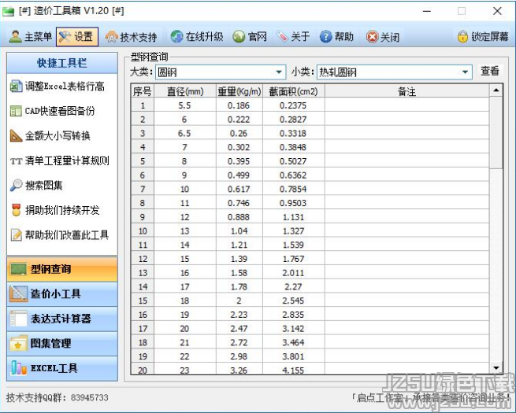The width and height of the screenshot is (516, 413).
Task: Click 捐助我们持续开发 donate item
Action: pyautogui.click(x=54, y=210)
